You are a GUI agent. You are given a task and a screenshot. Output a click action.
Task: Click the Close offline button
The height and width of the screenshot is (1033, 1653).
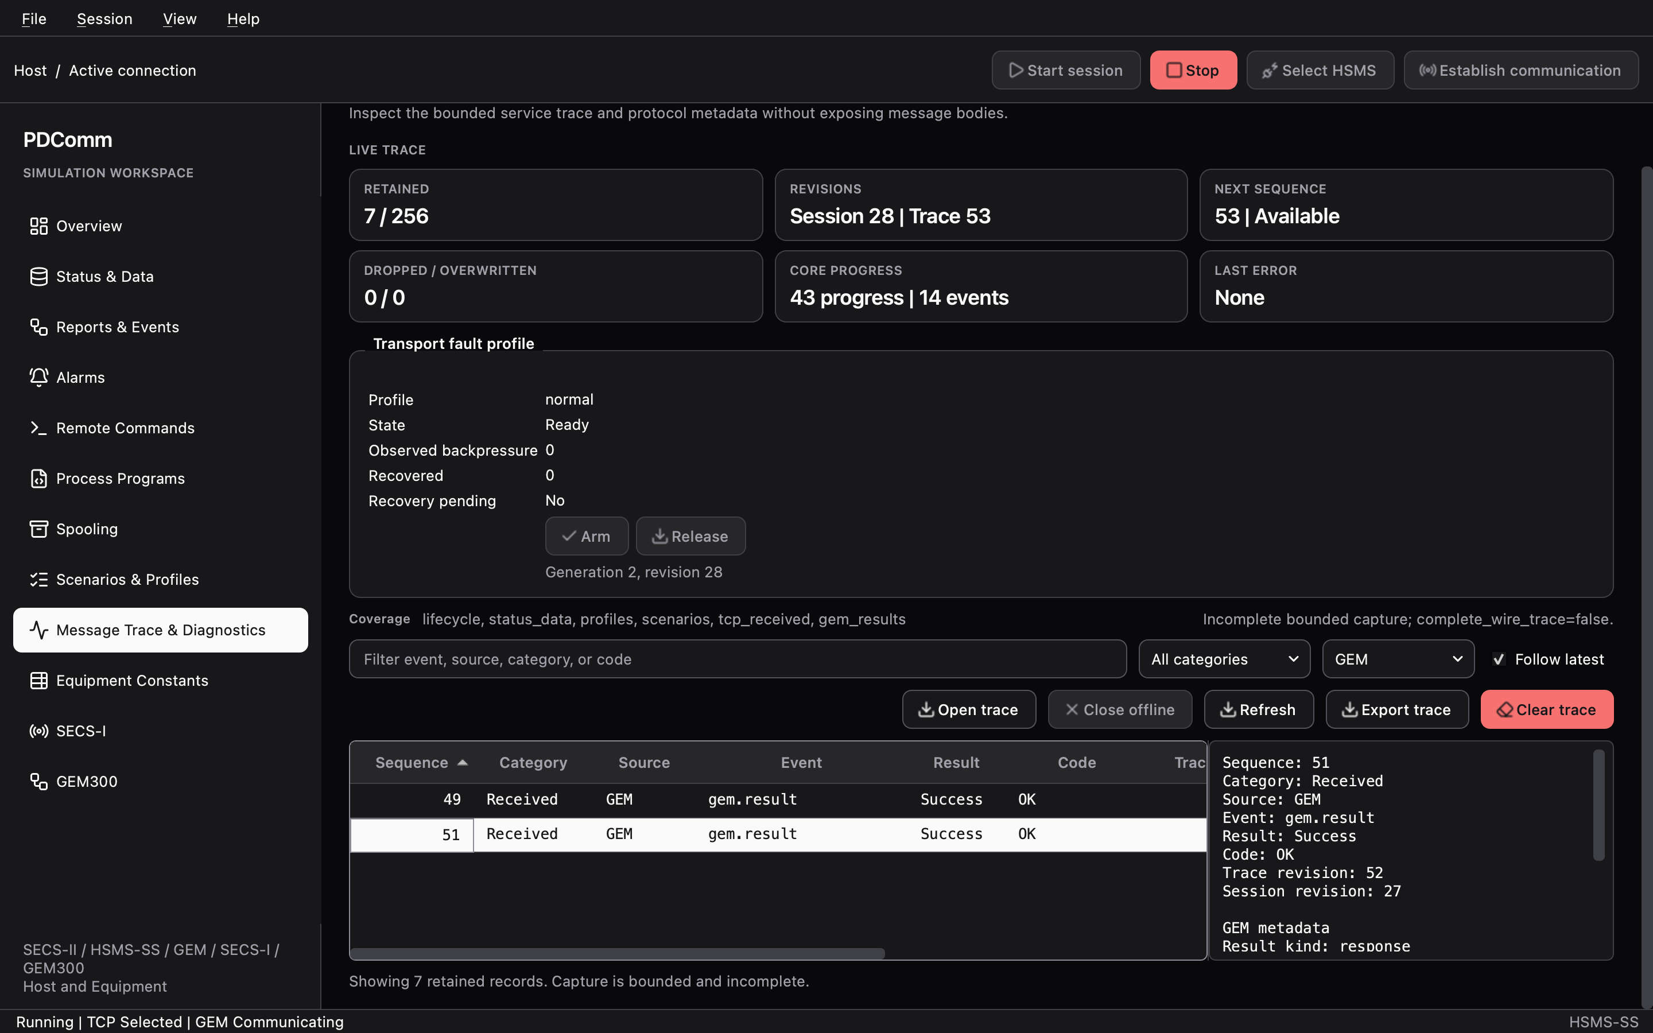point(1120,710)
